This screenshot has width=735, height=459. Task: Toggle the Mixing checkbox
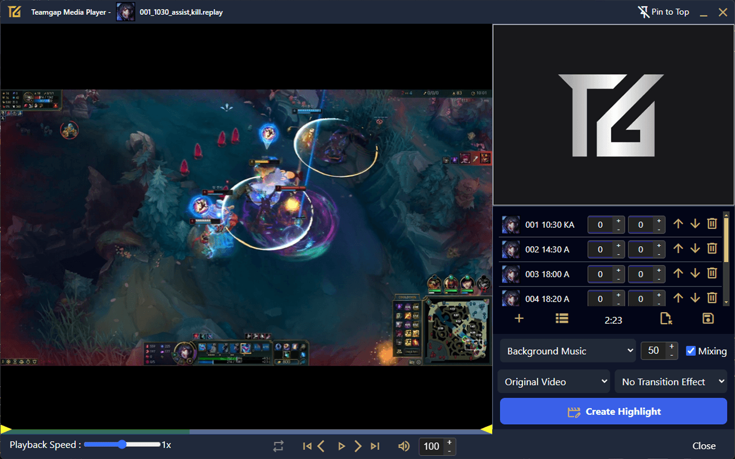click(691, 351)
